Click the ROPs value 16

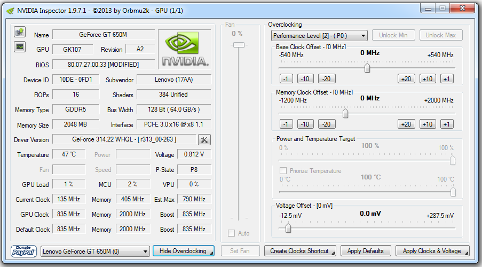coord(76,95)
